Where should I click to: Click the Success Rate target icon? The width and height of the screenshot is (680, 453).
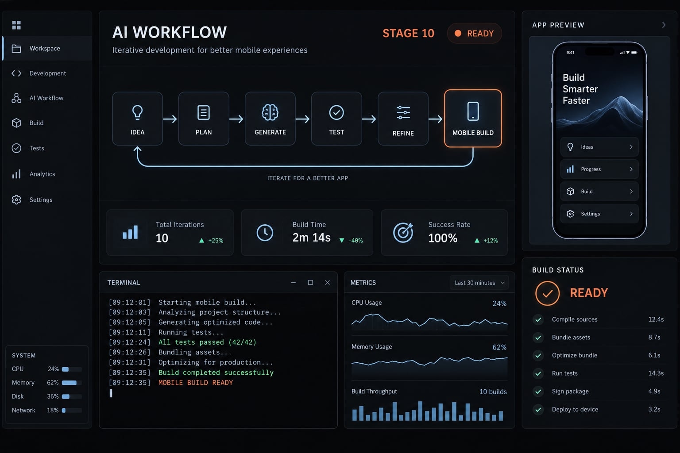[403, 233]
